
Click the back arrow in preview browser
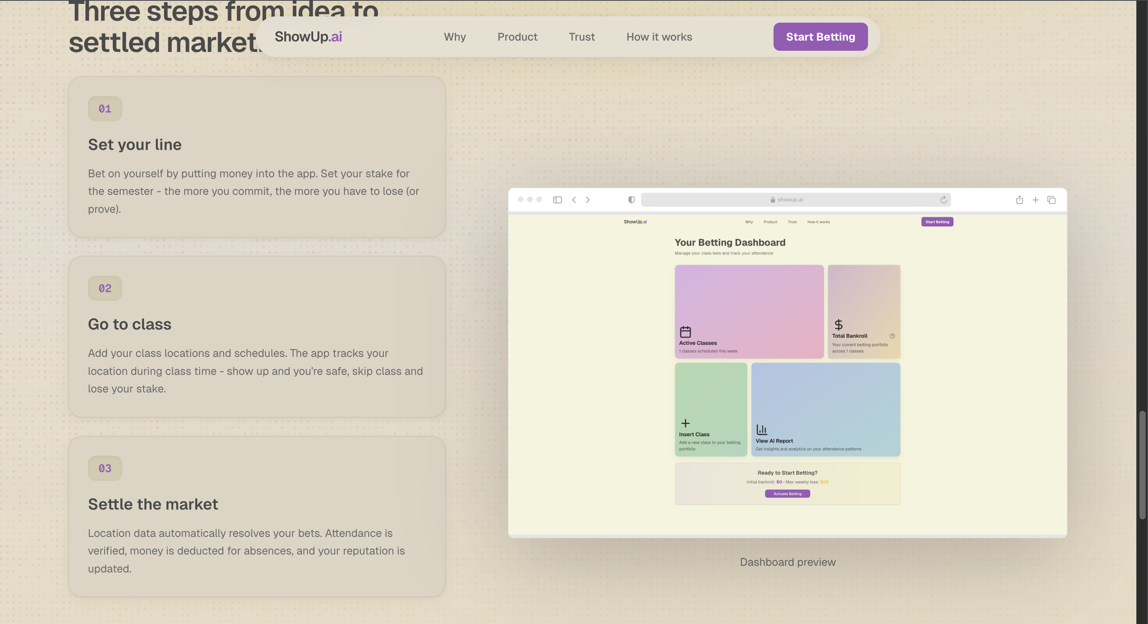[x=574, y=200]
